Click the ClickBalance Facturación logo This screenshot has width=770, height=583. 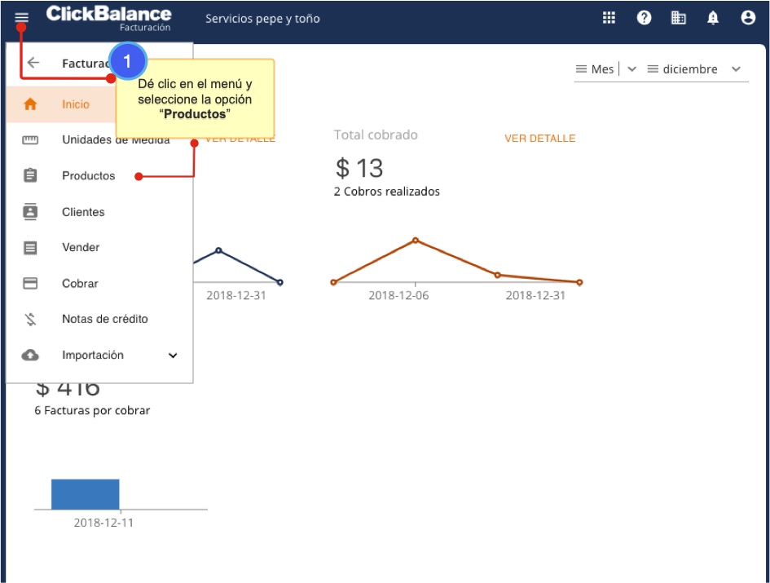tap(109, 18)
